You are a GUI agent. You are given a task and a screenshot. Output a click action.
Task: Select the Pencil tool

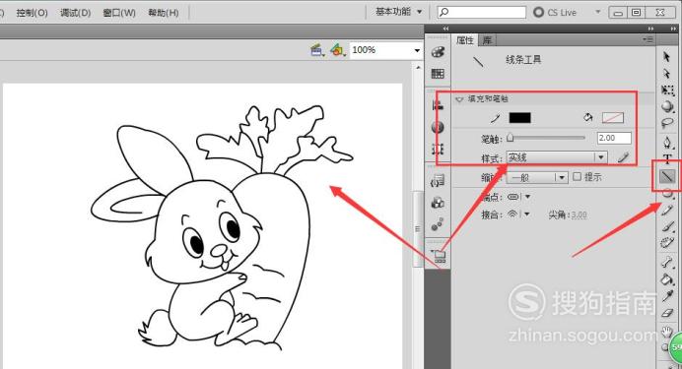[667, 211]
